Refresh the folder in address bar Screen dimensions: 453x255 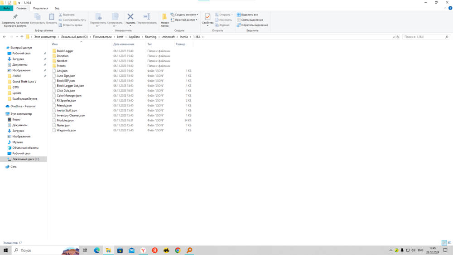[x=398, y=37]
